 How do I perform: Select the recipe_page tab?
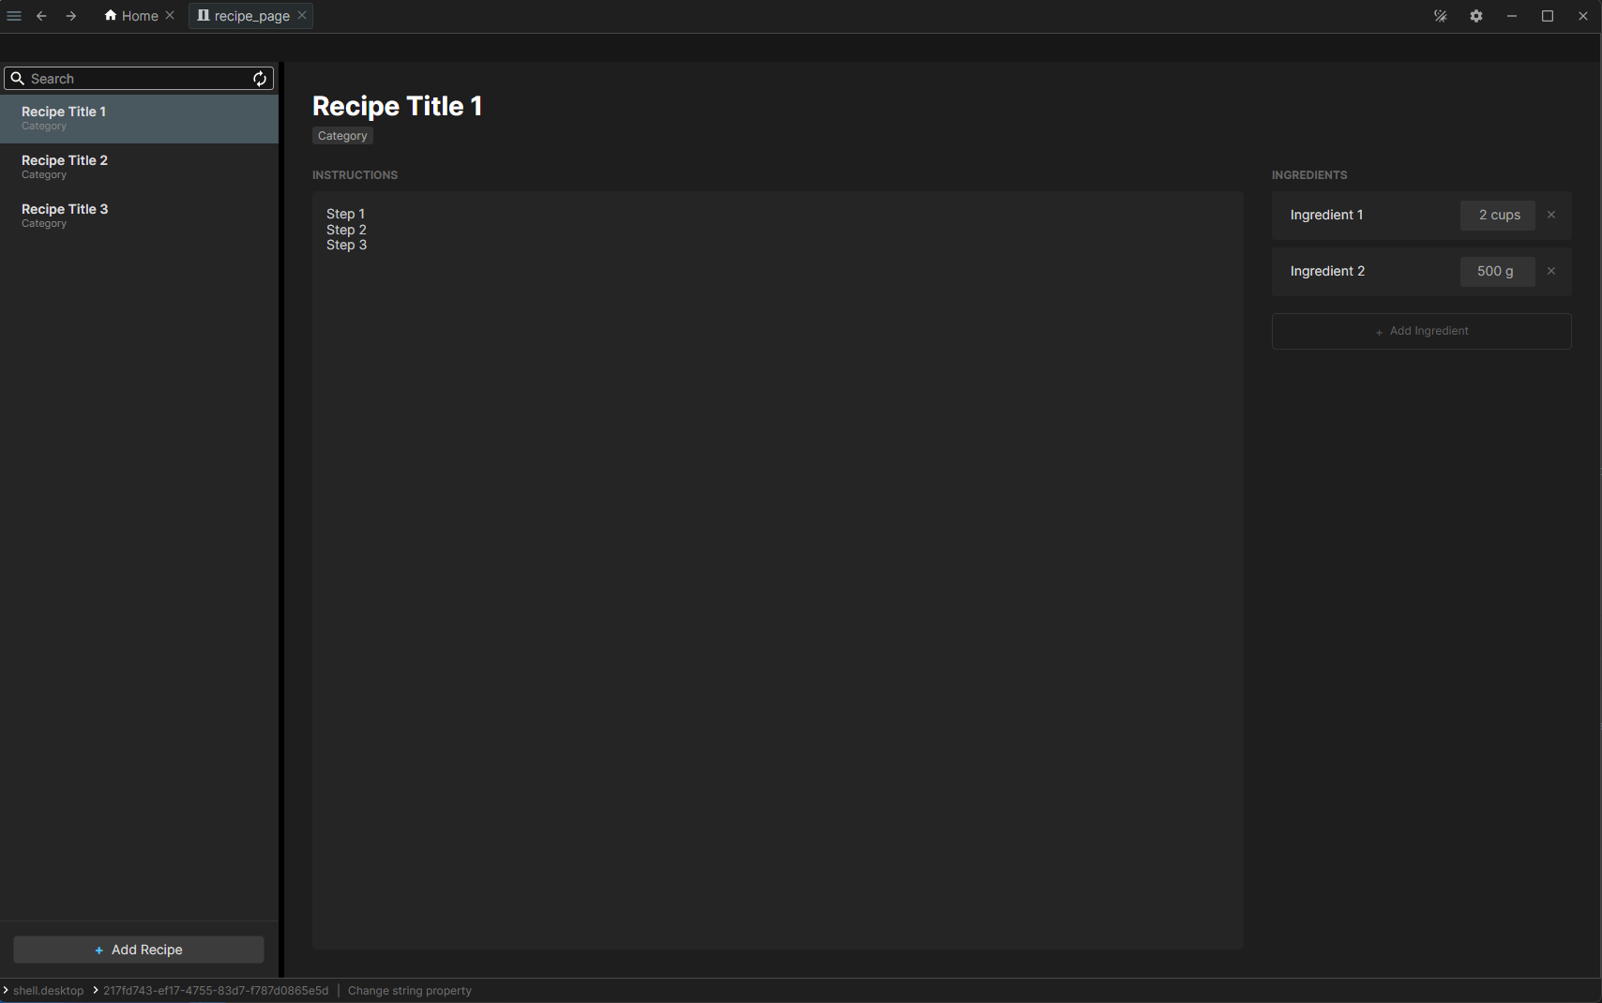click(x=244, y=16)
